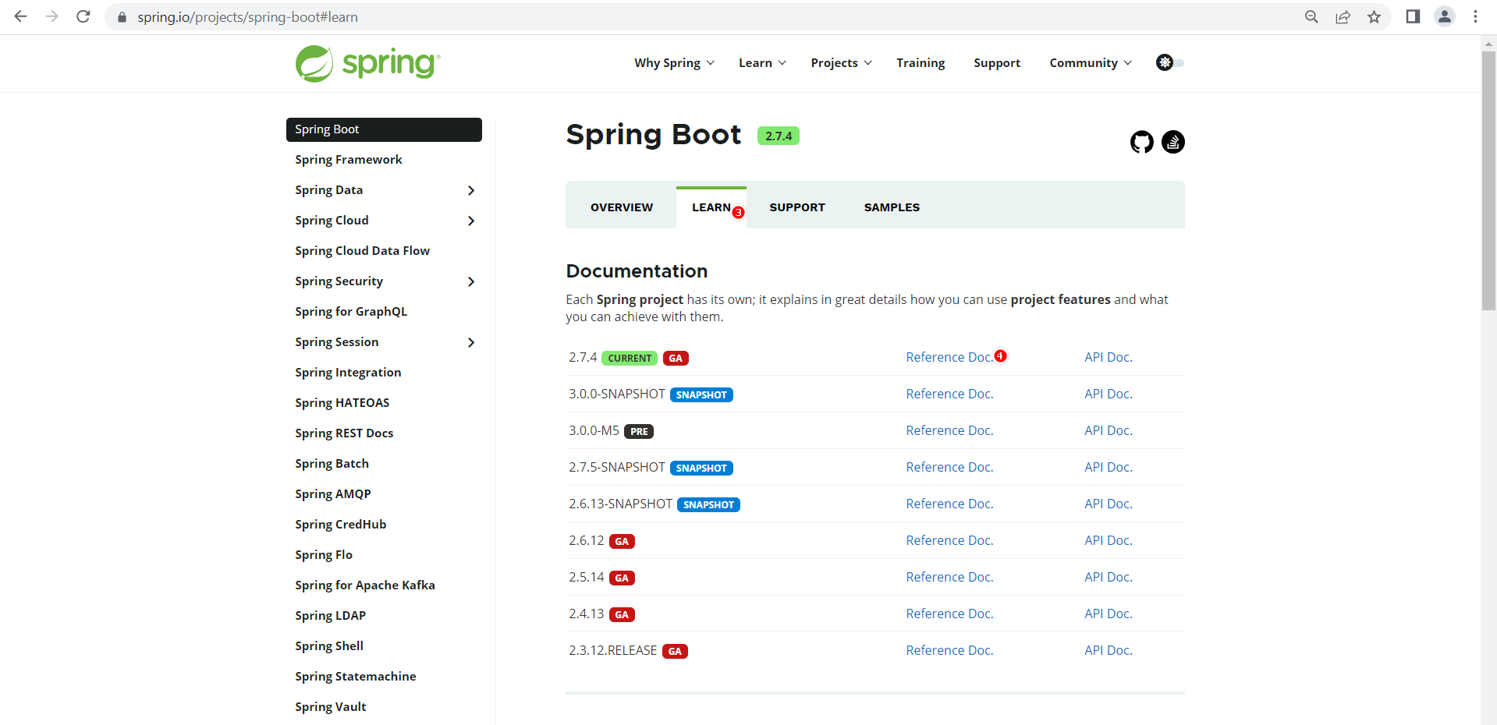Image resolution: width=1497 pixels, height=725 pixels.
Task: Click the page vertical scrollbar thumb
Action: [x=1488, y=181]
